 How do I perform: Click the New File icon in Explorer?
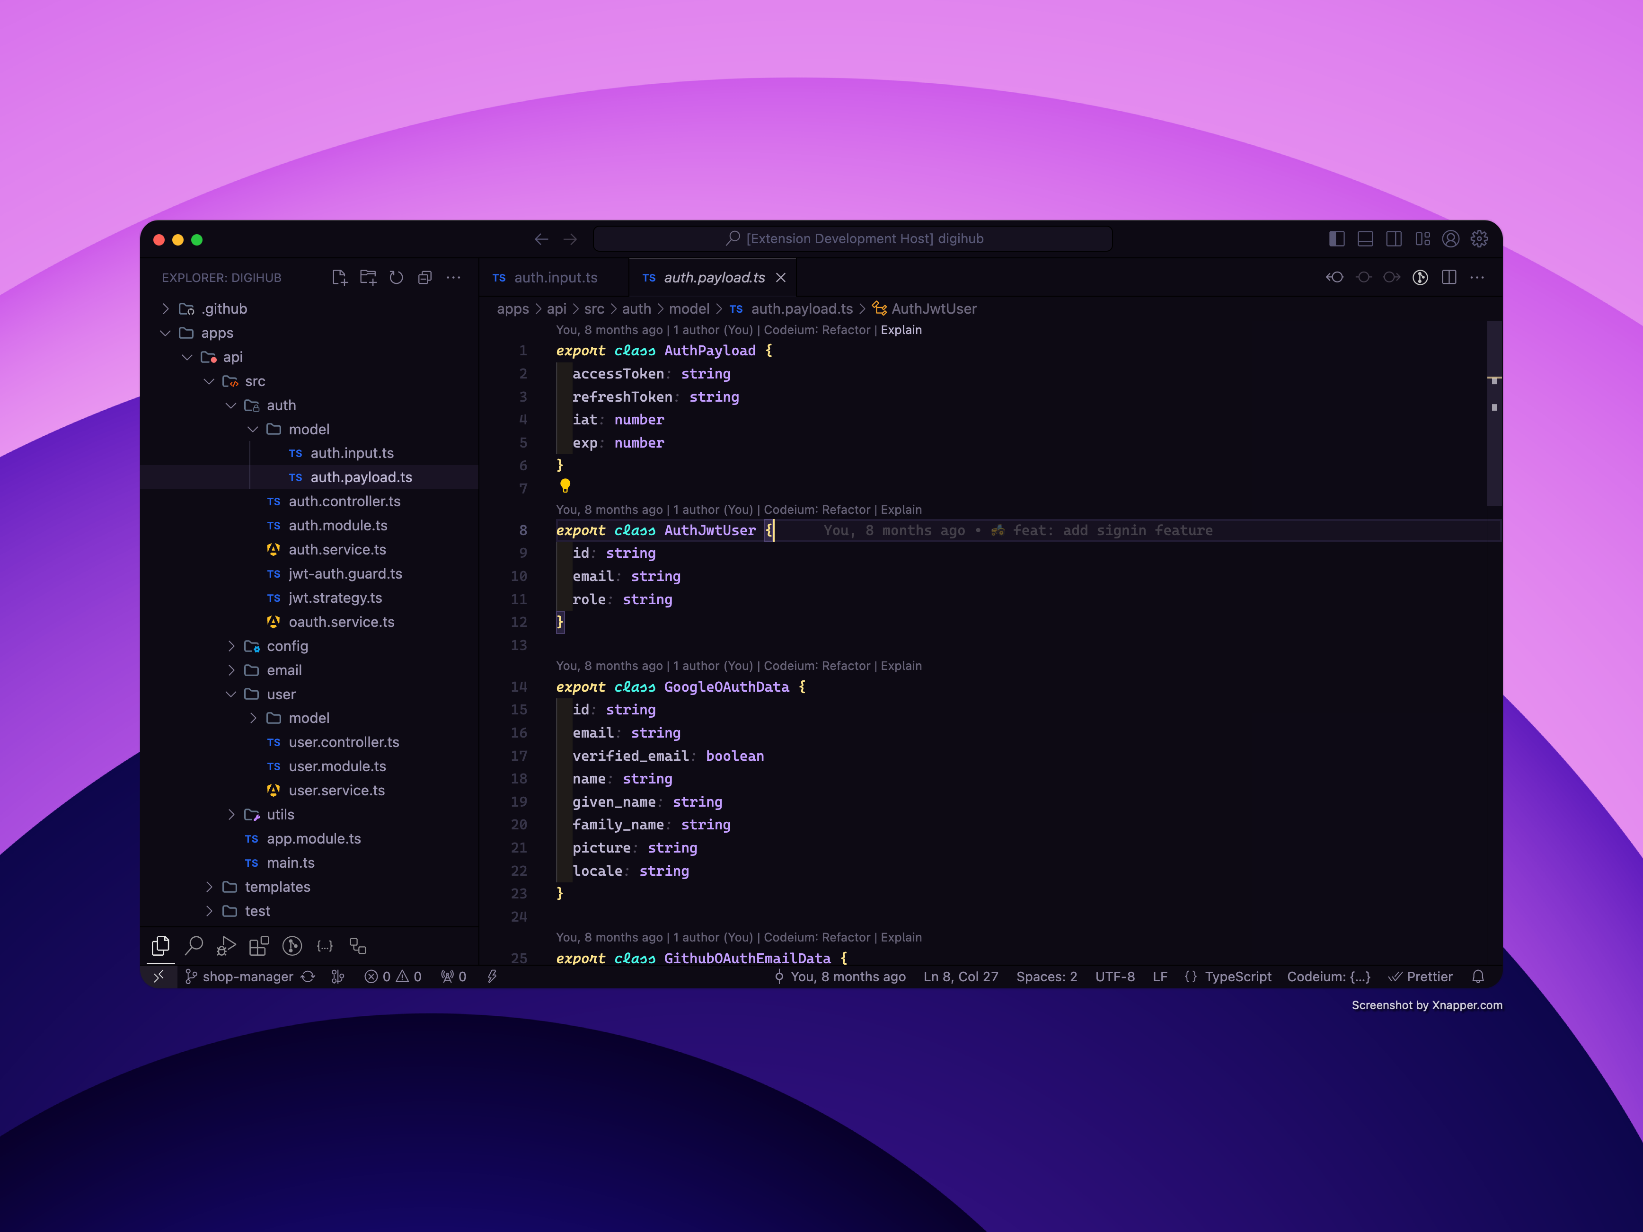[x=339, y=278]
